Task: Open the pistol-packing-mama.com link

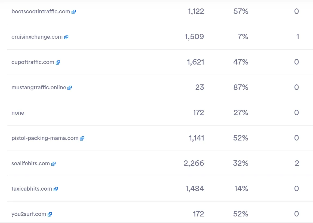Action: click(x=45, y=138)
